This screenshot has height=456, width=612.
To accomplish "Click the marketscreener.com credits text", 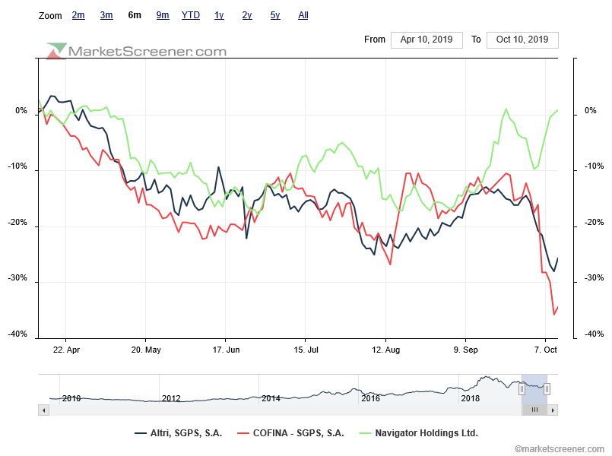I will (x=559, y=449).
